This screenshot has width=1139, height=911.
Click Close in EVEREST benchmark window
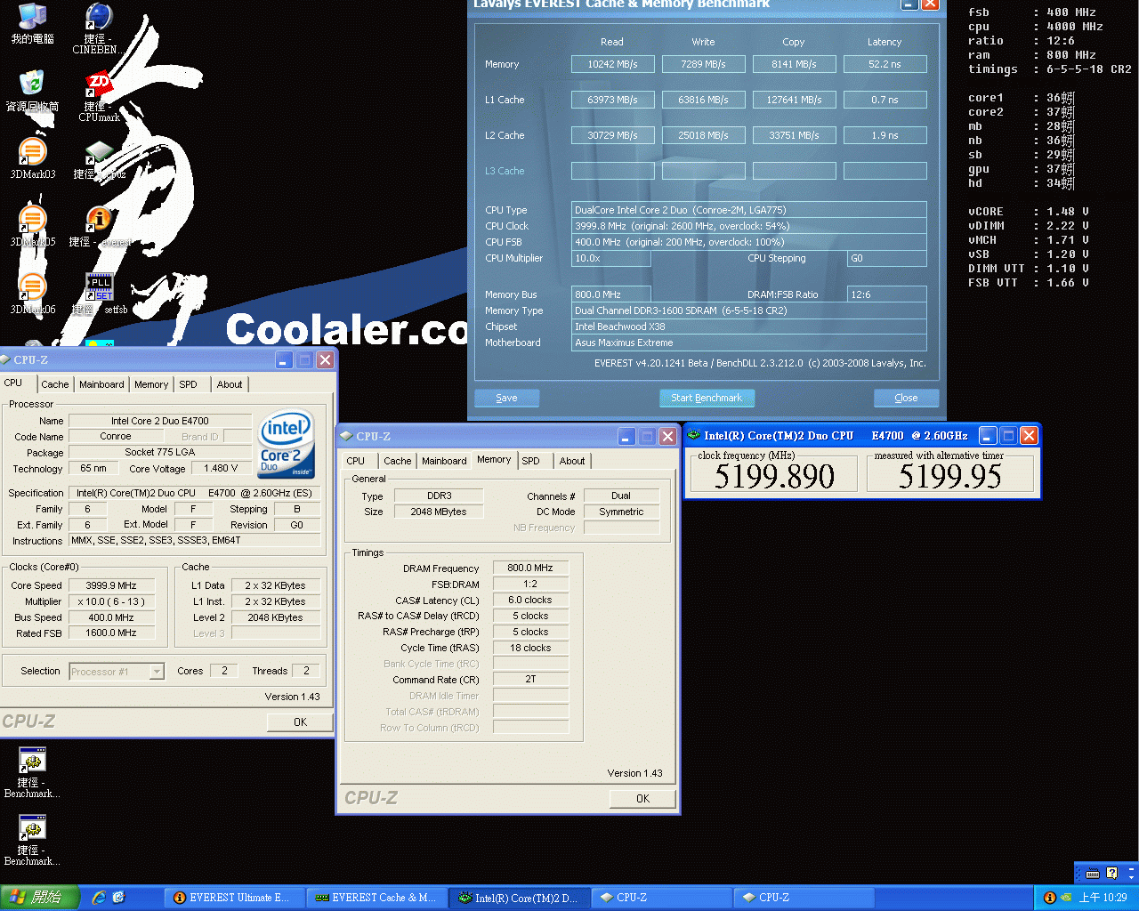pos(906,398)
